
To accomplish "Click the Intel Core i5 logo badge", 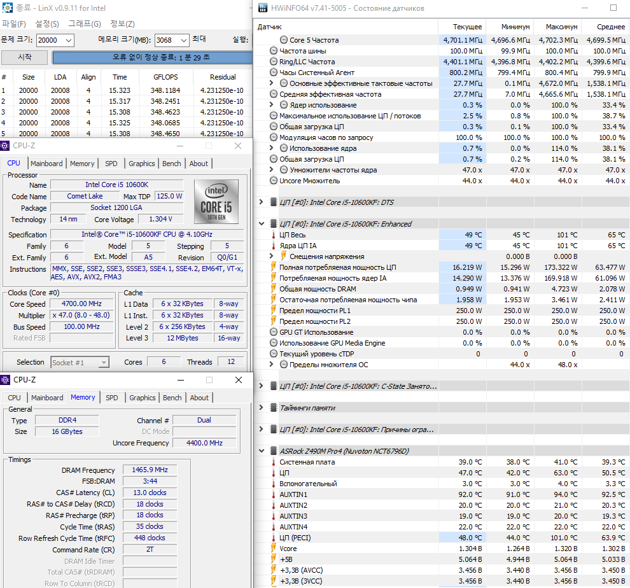I will (216, 201).
